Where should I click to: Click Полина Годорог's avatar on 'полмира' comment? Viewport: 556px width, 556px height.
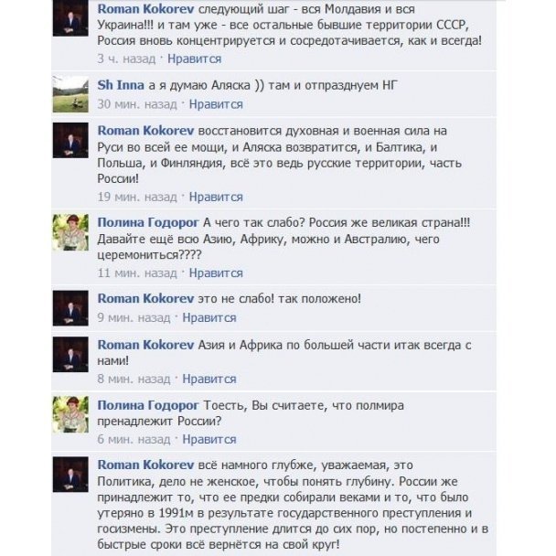point(70,414)
